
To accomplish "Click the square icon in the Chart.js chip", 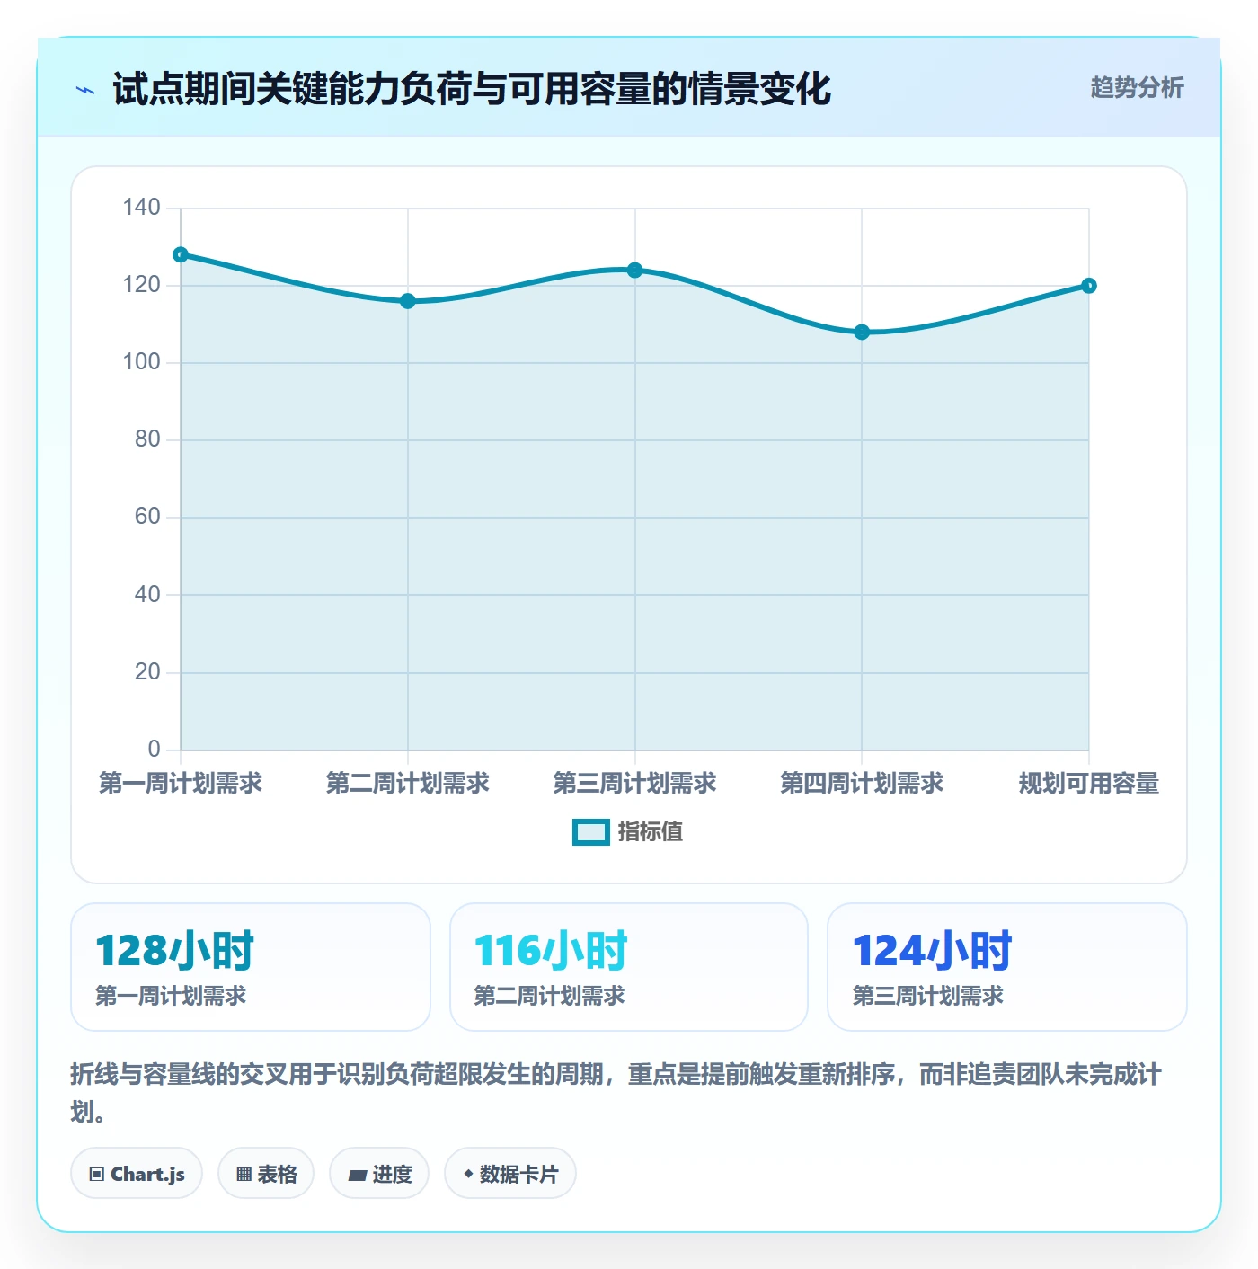I will pos(97,1175).
